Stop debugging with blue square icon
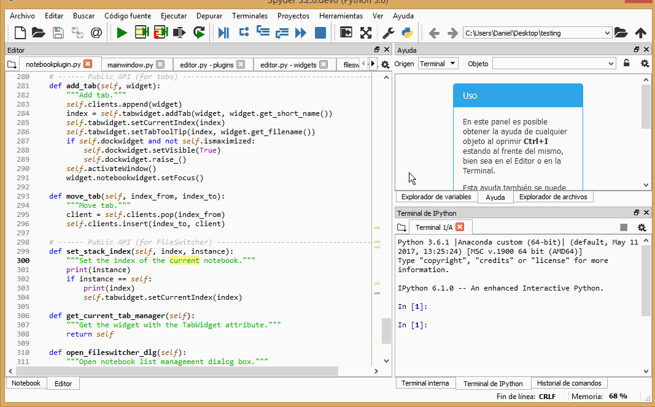 320,32
